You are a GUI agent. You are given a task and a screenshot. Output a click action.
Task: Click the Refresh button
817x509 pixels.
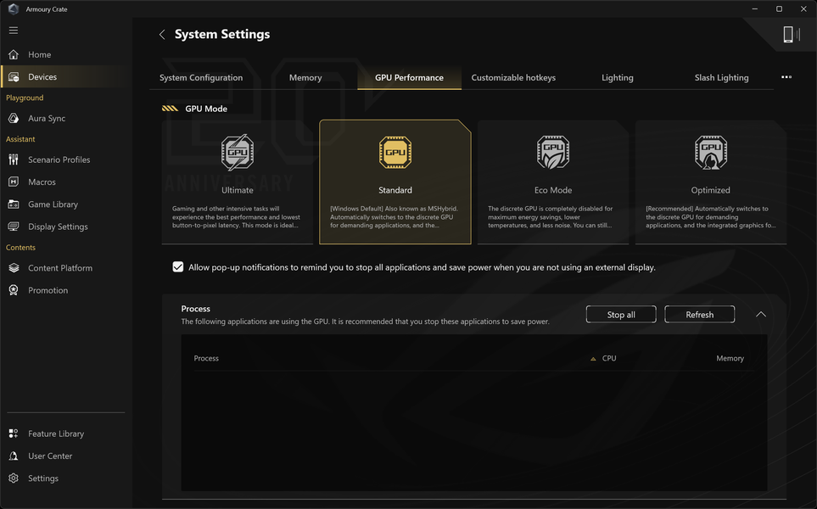(x=700, y=315)
